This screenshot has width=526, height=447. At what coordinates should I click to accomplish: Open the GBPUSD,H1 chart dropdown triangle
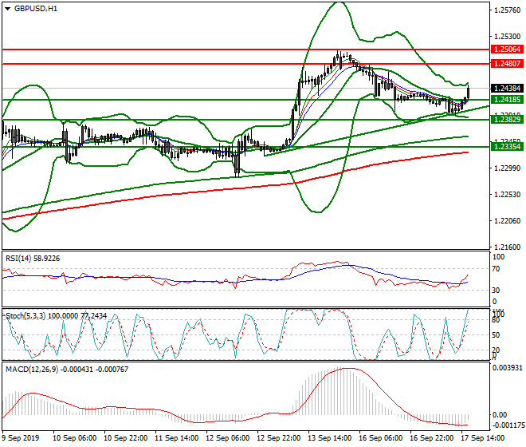click(x=8, y=9)
